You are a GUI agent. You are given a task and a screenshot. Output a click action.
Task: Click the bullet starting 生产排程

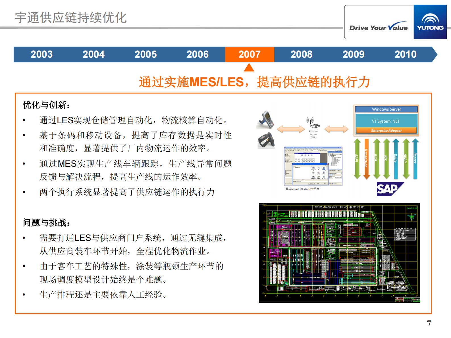pos(103,295)
